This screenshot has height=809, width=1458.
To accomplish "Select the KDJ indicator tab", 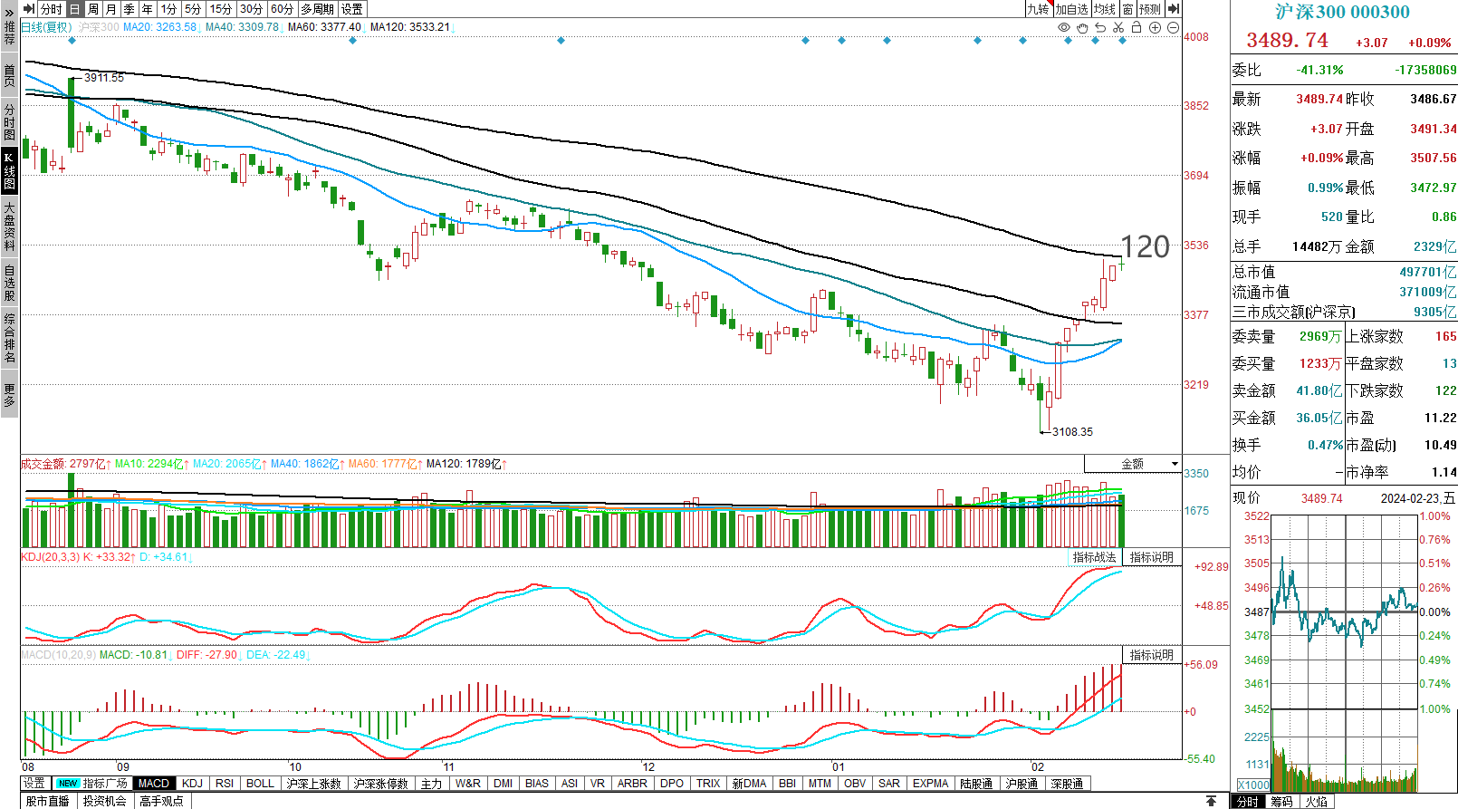I will tap(192, 784).
